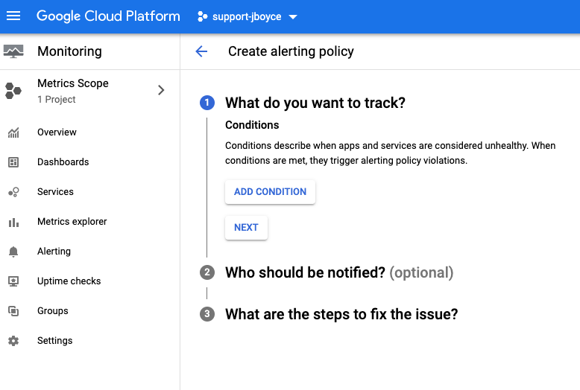Viewport: 580px width, 390px height.
Task: Go back using the left arrow
Action: pyautogui.click(x=201, y=51)
